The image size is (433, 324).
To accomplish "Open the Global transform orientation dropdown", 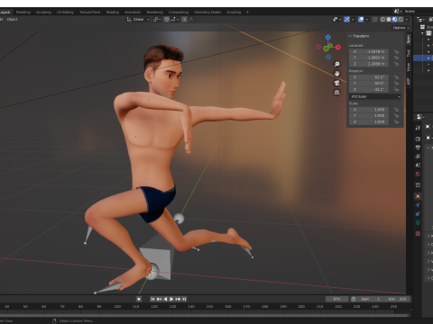I will (x=138, y=19).
